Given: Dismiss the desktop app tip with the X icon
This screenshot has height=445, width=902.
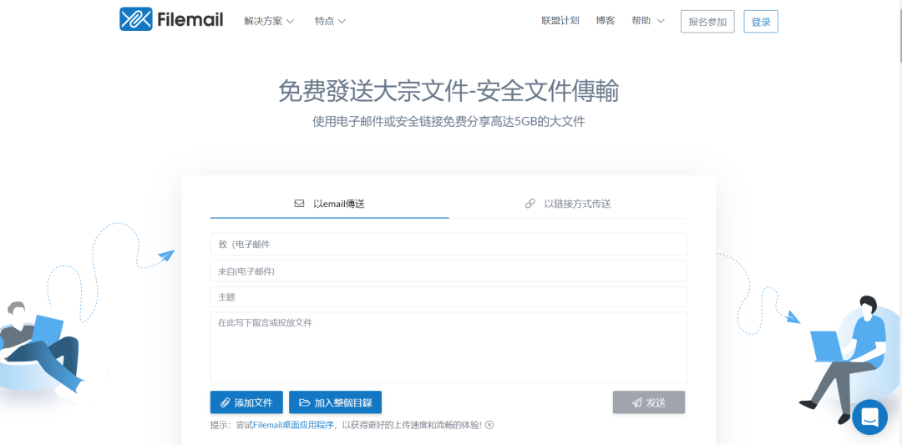Looking at the screenshot, I should 489,425.
